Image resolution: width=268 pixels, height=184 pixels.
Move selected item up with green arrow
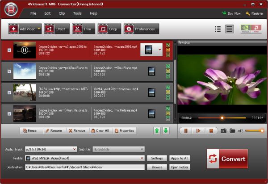(157, 131)
